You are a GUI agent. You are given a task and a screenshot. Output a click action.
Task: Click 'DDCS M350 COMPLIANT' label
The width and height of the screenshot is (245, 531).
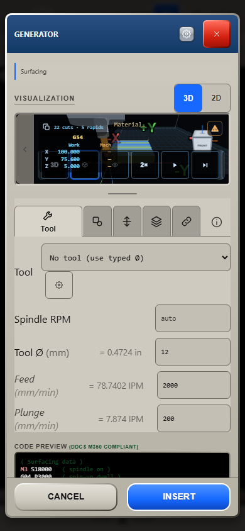pyautogui.click(x=104, y=447)
